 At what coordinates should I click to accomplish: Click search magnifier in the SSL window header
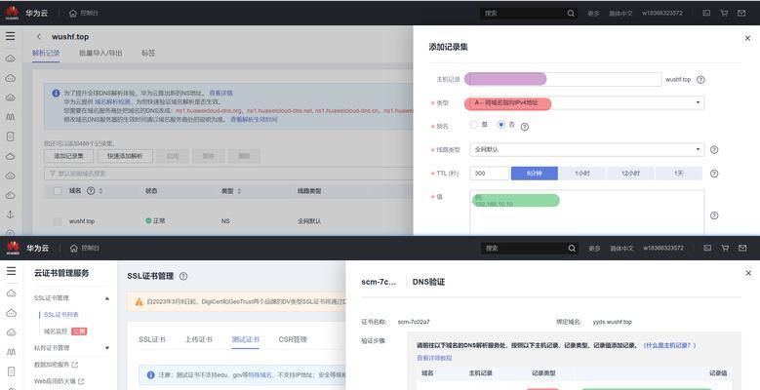[572, 248]
